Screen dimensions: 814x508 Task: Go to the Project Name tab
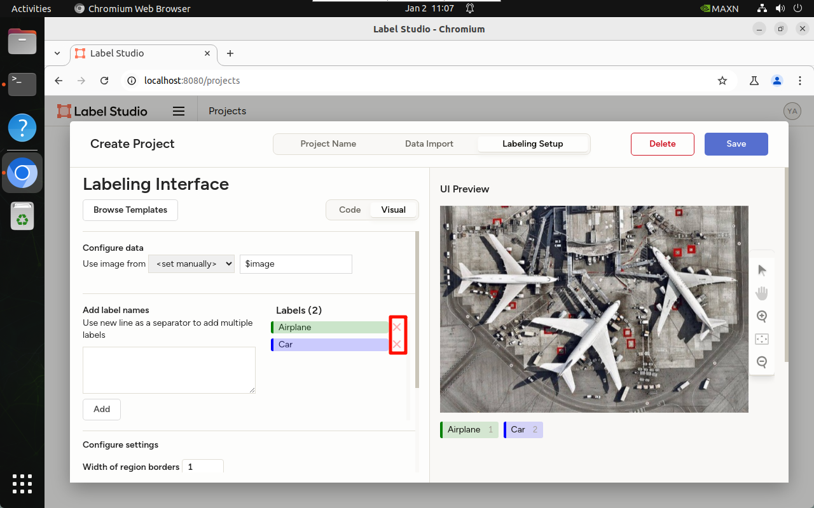tap(328, 144)
